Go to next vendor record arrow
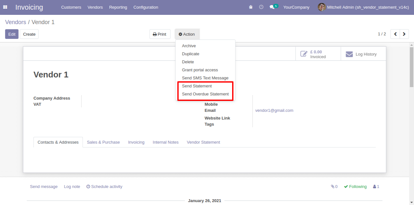The image size is (414, 205). 404,34
